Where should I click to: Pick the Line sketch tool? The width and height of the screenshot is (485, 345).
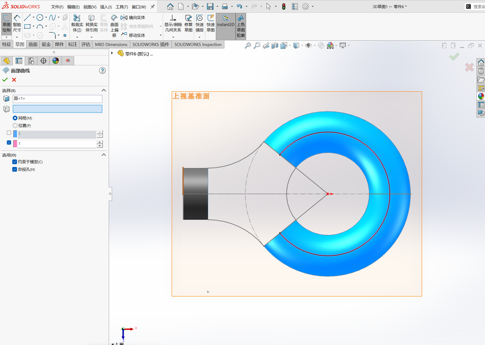coord(27,17)
